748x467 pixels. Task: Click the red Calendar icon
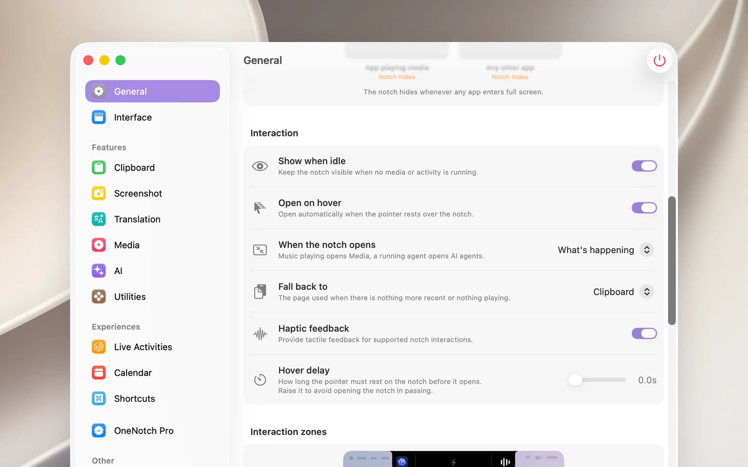99,373
